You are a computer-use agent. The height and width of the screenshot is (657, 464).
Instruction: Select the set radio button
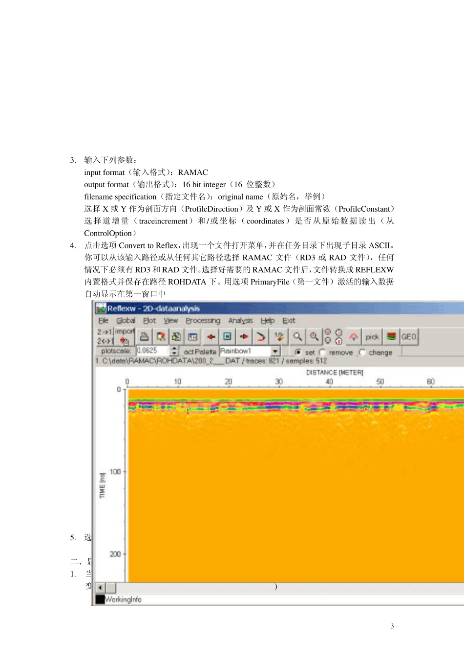coord(297,352)
